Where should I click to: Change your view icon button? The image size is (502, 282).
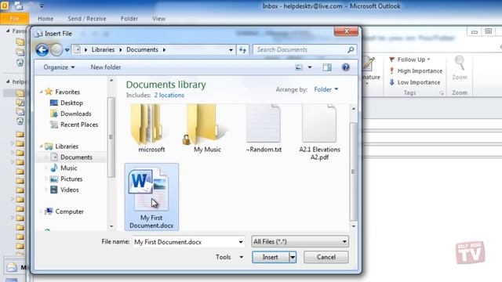click(x=299, y=67)
